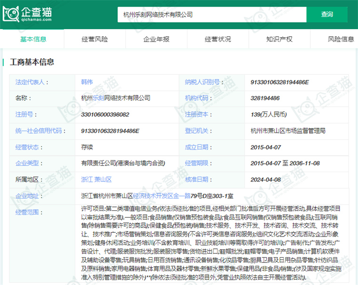The width and height of the screenshot is (358, 285).
Task: Select 有限责任公司(港澳台与境内合资) text
Action: 123,163
